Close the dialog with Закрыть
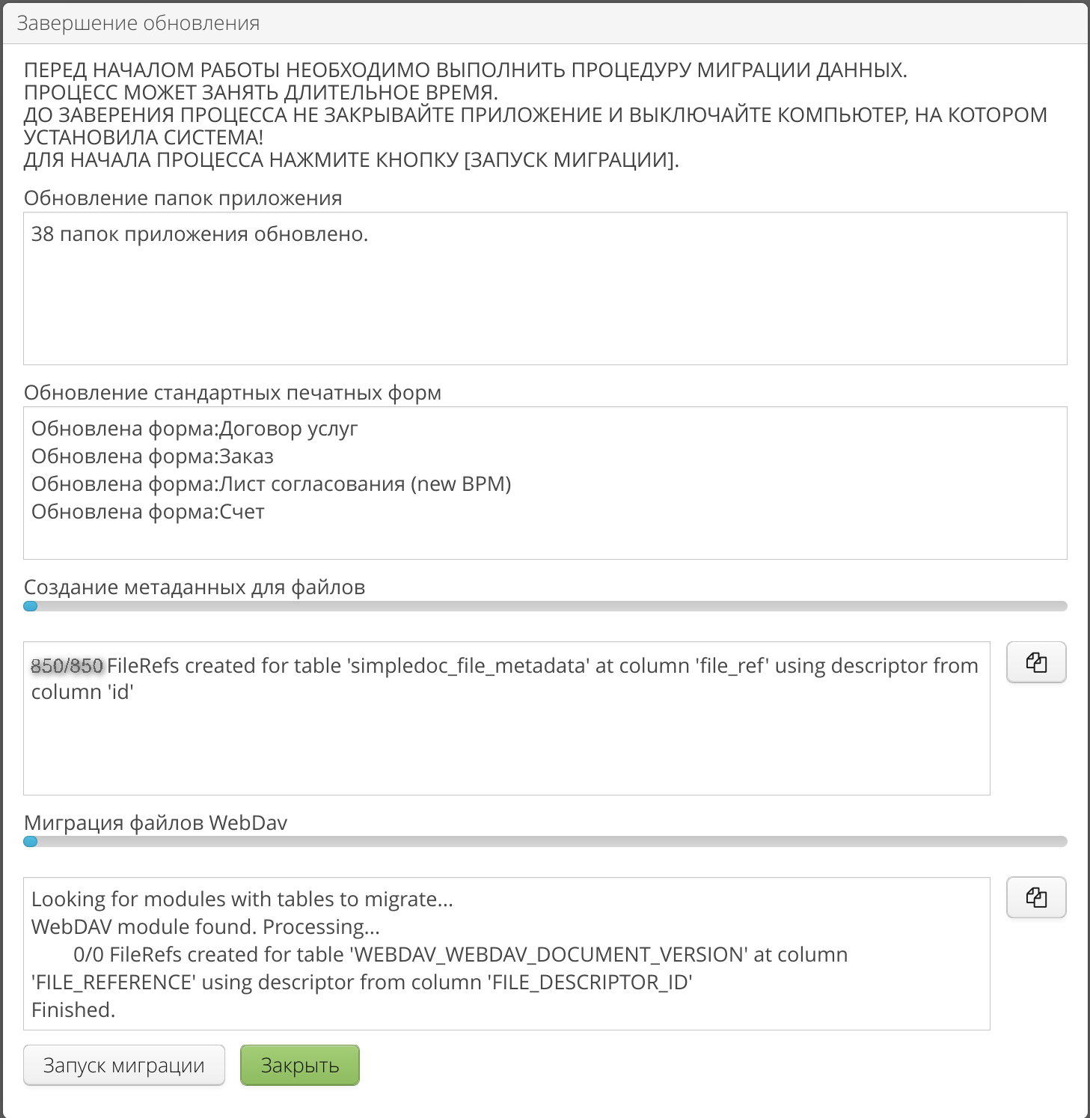The width and height of the screenshot is (1090, 1118). click(x=299, y=1065)
